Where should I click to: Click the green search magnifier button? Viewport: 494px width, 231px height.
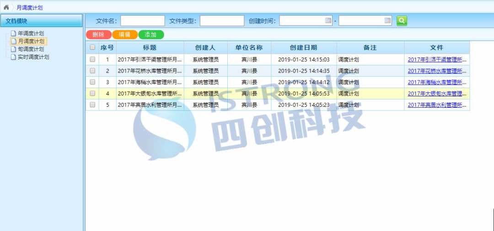[402, 21]
